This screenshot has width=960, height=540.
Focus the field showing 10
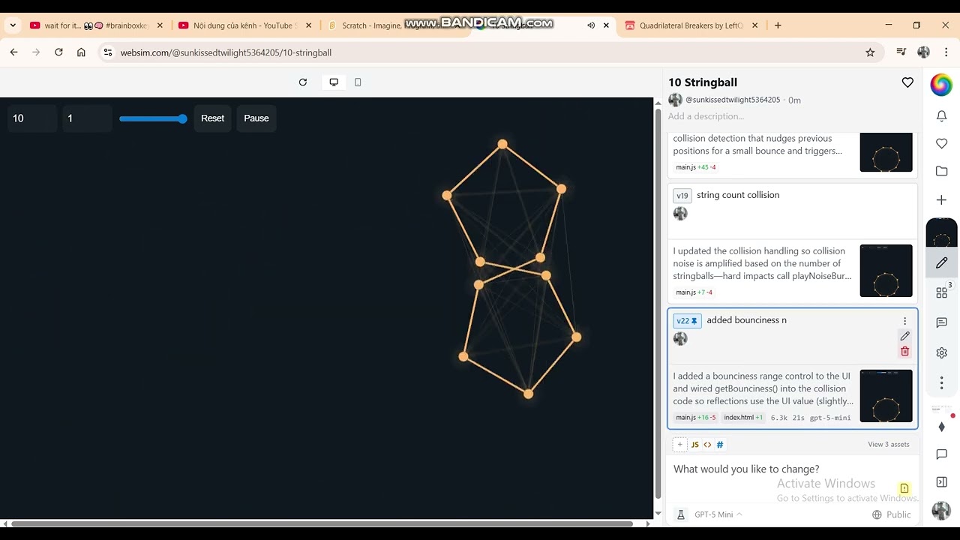pos(32,118)
